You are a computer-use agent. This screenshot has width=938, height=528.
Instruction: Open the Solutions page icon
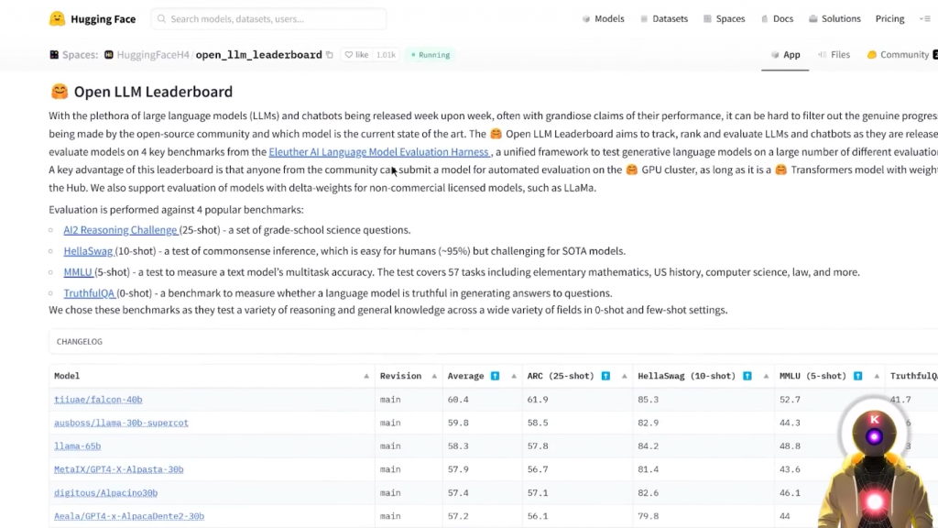coord(813,19)
